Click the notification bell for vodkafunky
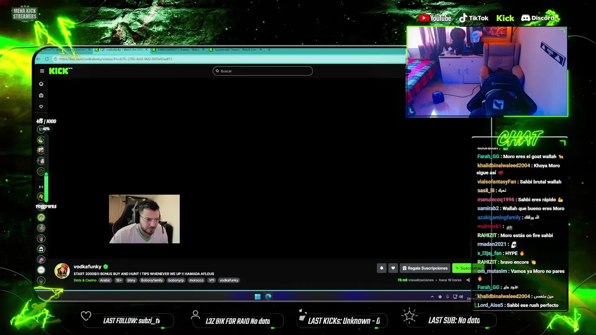Image resolution: width=596 pixels, height=335 pixels. (381, 268)
